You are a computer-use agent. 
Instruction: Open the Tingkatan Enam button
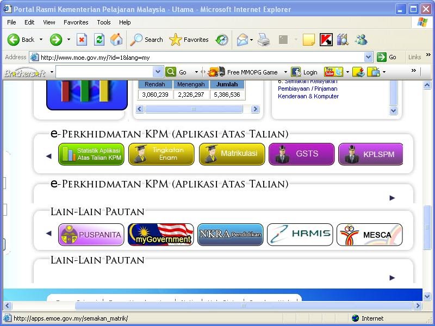[x=161, y=154]
